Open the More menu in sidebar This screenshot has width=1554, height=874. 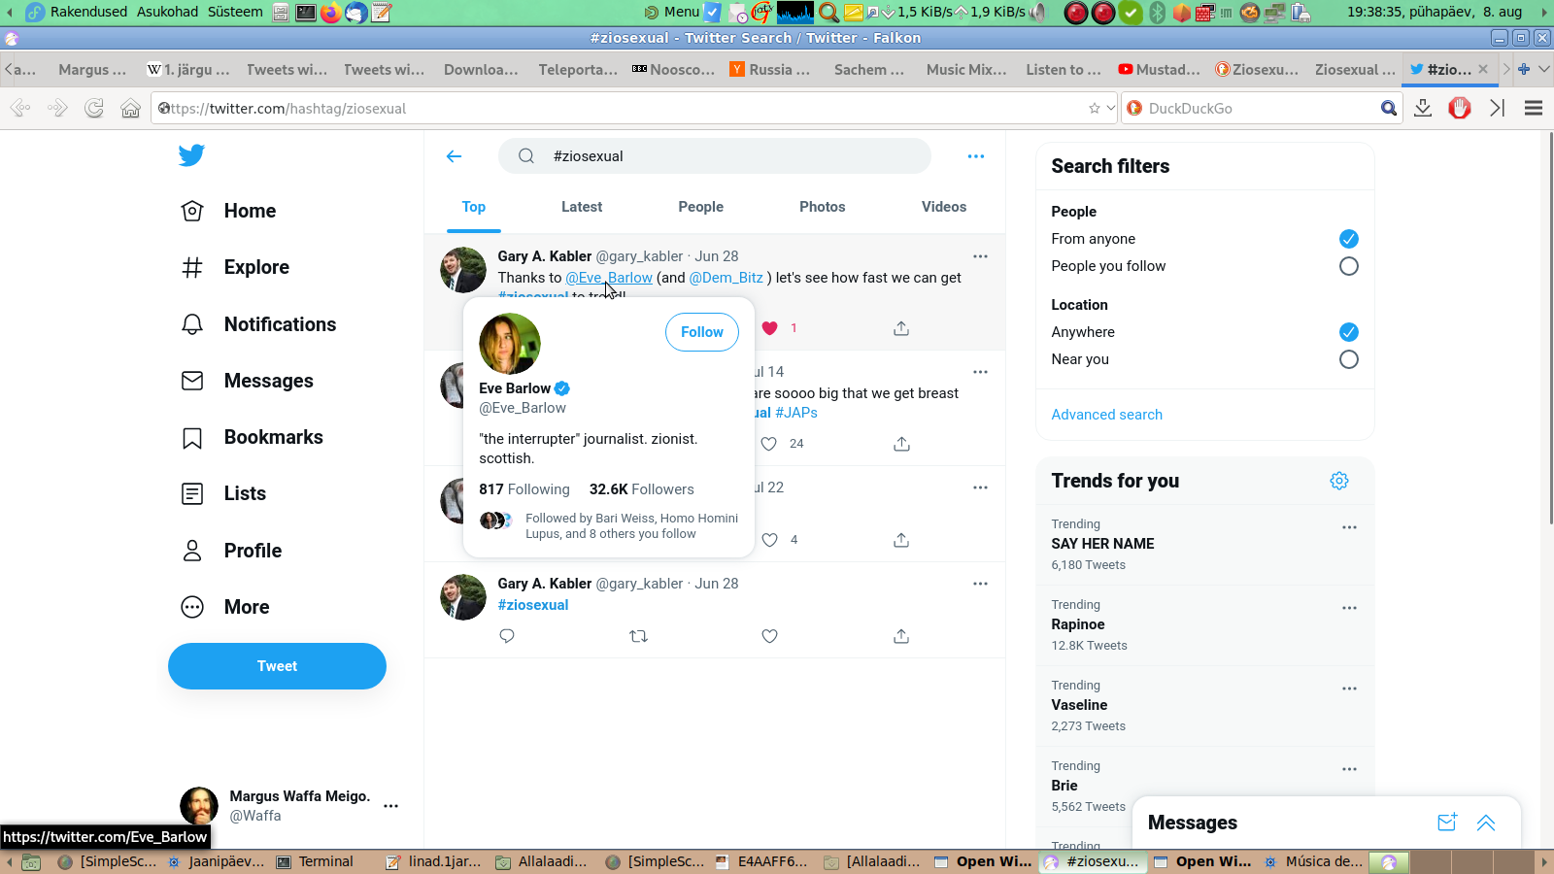(x=225, y=607)
